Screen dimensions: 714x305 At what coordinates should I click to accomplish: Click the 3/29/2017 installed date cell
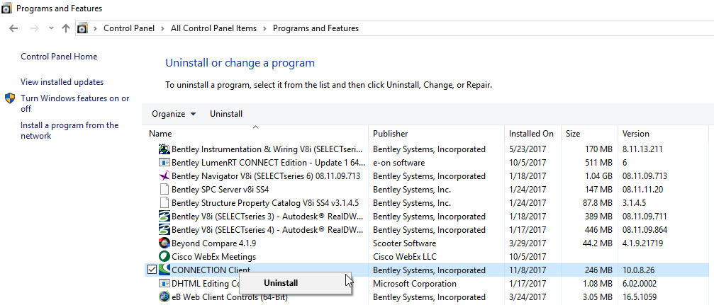[x=528, y=243]
